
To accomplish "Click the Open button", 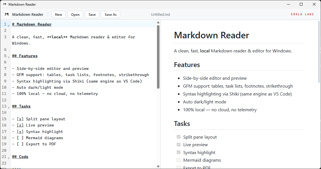I will tap(75, 14).
